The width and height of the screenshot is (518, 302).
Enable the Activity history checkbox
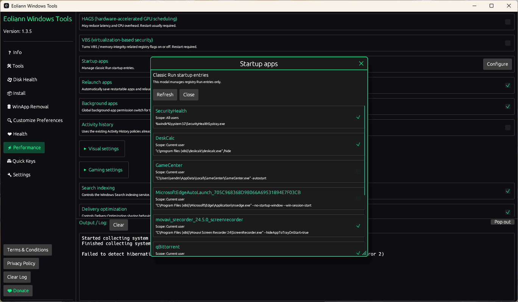[x=508, y=128]
